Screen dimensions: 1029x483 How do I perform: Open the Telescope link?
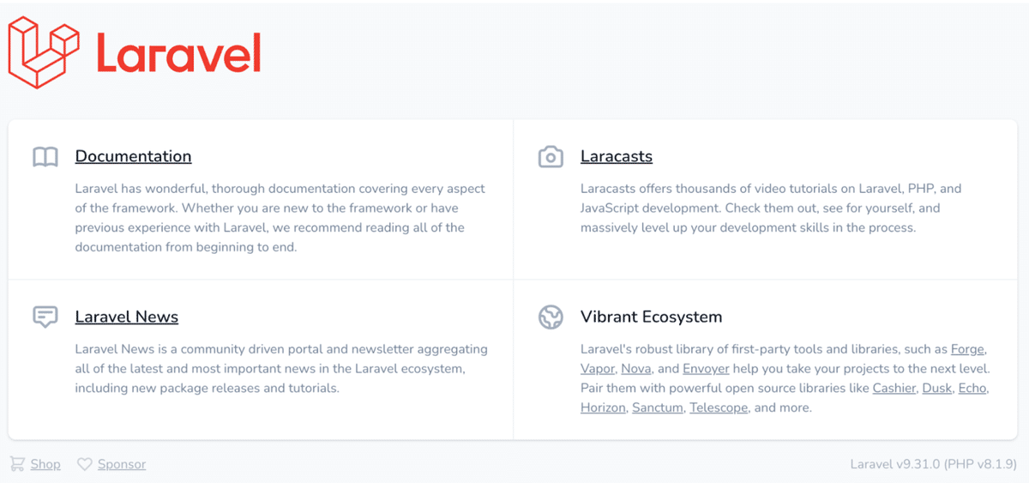719,408
